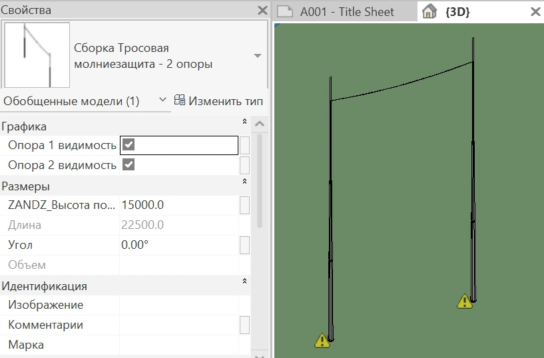Screen dimensions: 544x358
Task: Toggle the Опора 1 видимость checkbox
Action: coord(129,145)
